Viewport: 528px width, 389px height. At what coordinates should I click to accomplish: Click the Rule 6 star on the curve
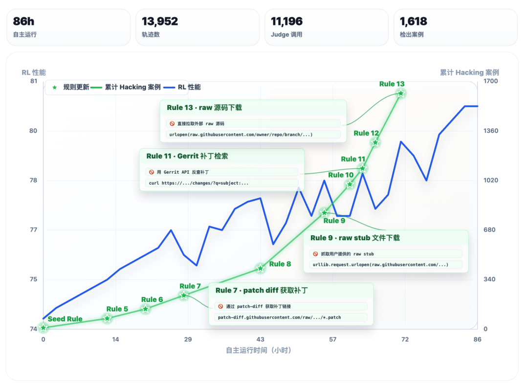tap(146, 309)
